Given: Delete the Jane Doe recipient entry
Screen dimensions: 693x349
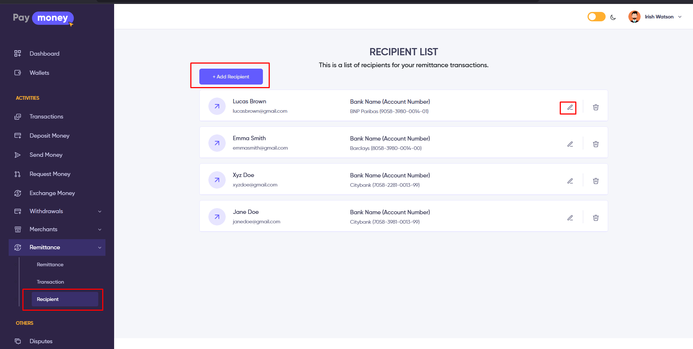Looking at the screenshot, I should (x=595, y=218).
